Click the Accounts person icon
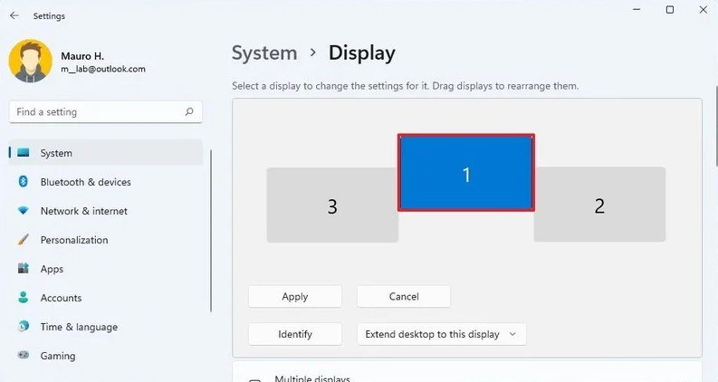 [x=23, y=298]
